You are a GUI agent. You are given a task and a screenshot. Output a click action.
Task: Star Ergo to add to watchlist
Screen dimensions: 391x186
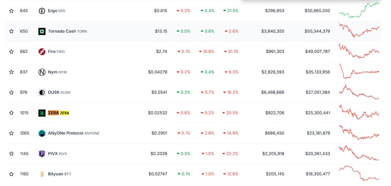click(11, 11)
